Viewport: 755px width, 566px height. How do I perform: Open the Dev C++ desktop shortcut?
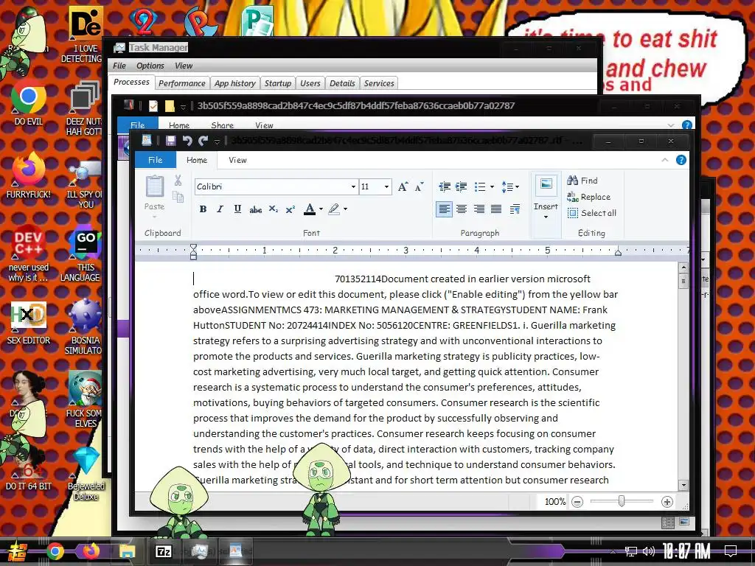pyautogui.click(x=28, y=254)
